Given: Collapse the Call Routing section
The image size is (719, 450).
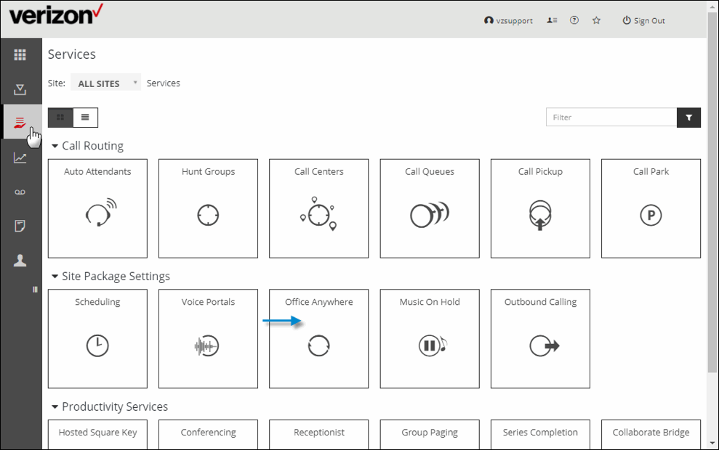Looking at the screenshot, I should click(55, 146).
